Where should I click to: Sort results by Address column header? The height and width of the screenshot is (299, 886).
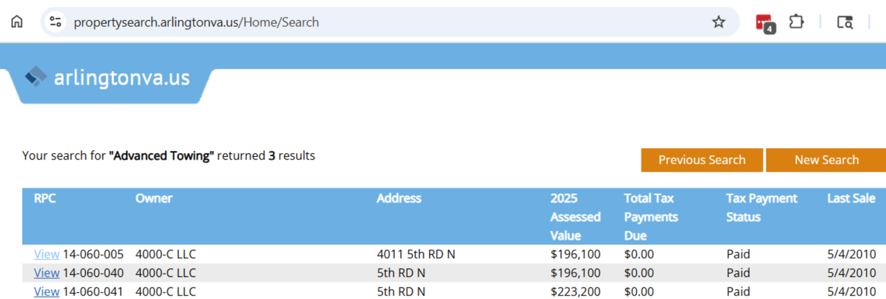point(399,198)
